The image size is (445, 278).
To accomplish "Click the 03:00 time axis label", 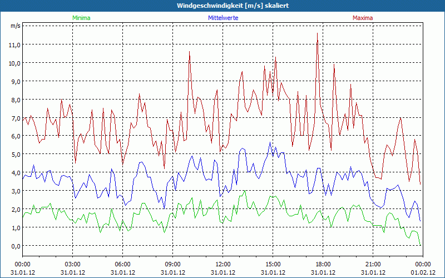I will (x=73, y=265).
